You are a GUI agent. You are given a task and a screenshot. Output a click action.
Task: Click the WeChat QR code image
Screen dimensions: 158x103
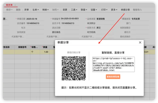(74, 68)
